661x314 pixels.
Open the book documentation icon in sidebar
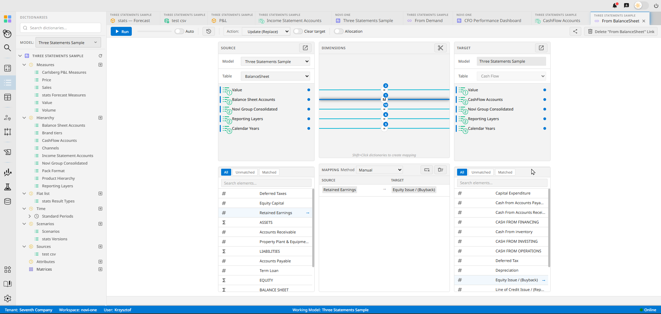coord(8,284)
